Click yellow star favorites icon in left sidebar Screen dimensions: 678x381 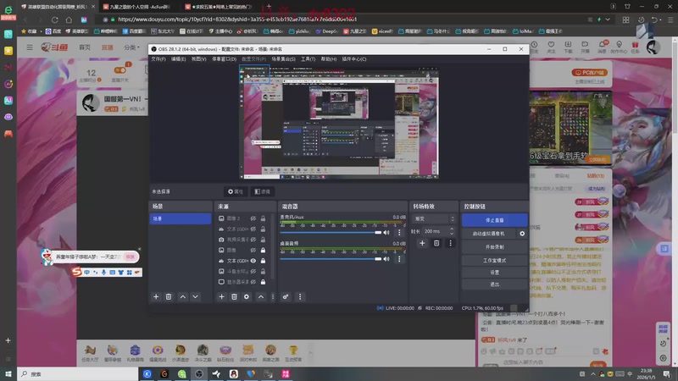pos(8,51)
